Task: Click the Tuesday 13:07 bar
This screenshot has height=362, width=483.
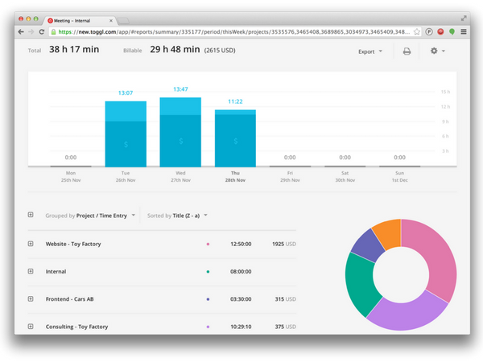Action: pos(126,134)
